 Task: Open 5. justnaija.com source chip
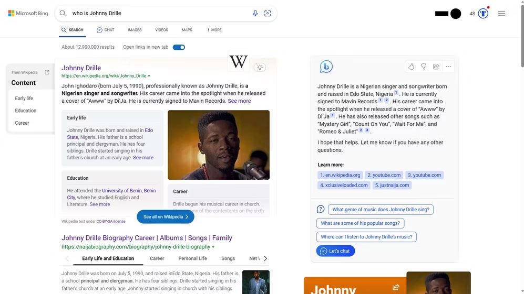pyautogui.click(x=392, y=185)
